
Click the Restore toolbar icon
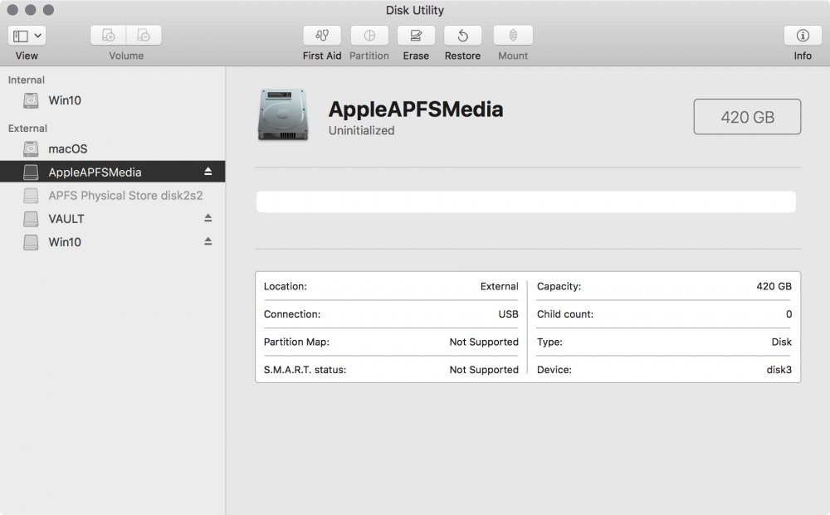[x=462, y=36]
